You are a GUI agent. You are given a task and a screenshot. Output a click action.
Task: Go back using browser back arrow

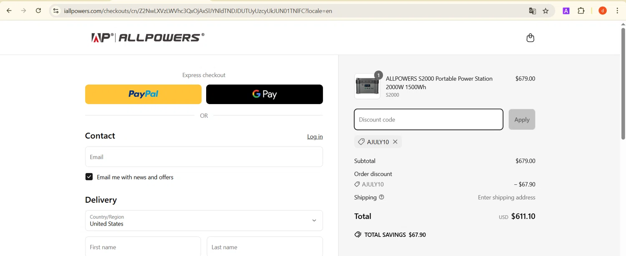(9, 11)
